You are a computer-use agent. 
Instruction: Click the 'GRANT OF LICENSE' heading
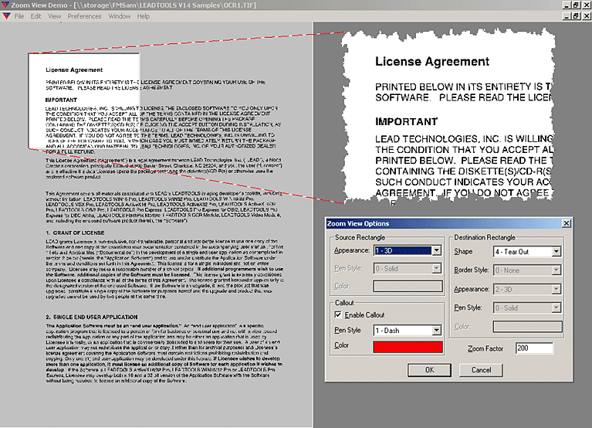79,233
